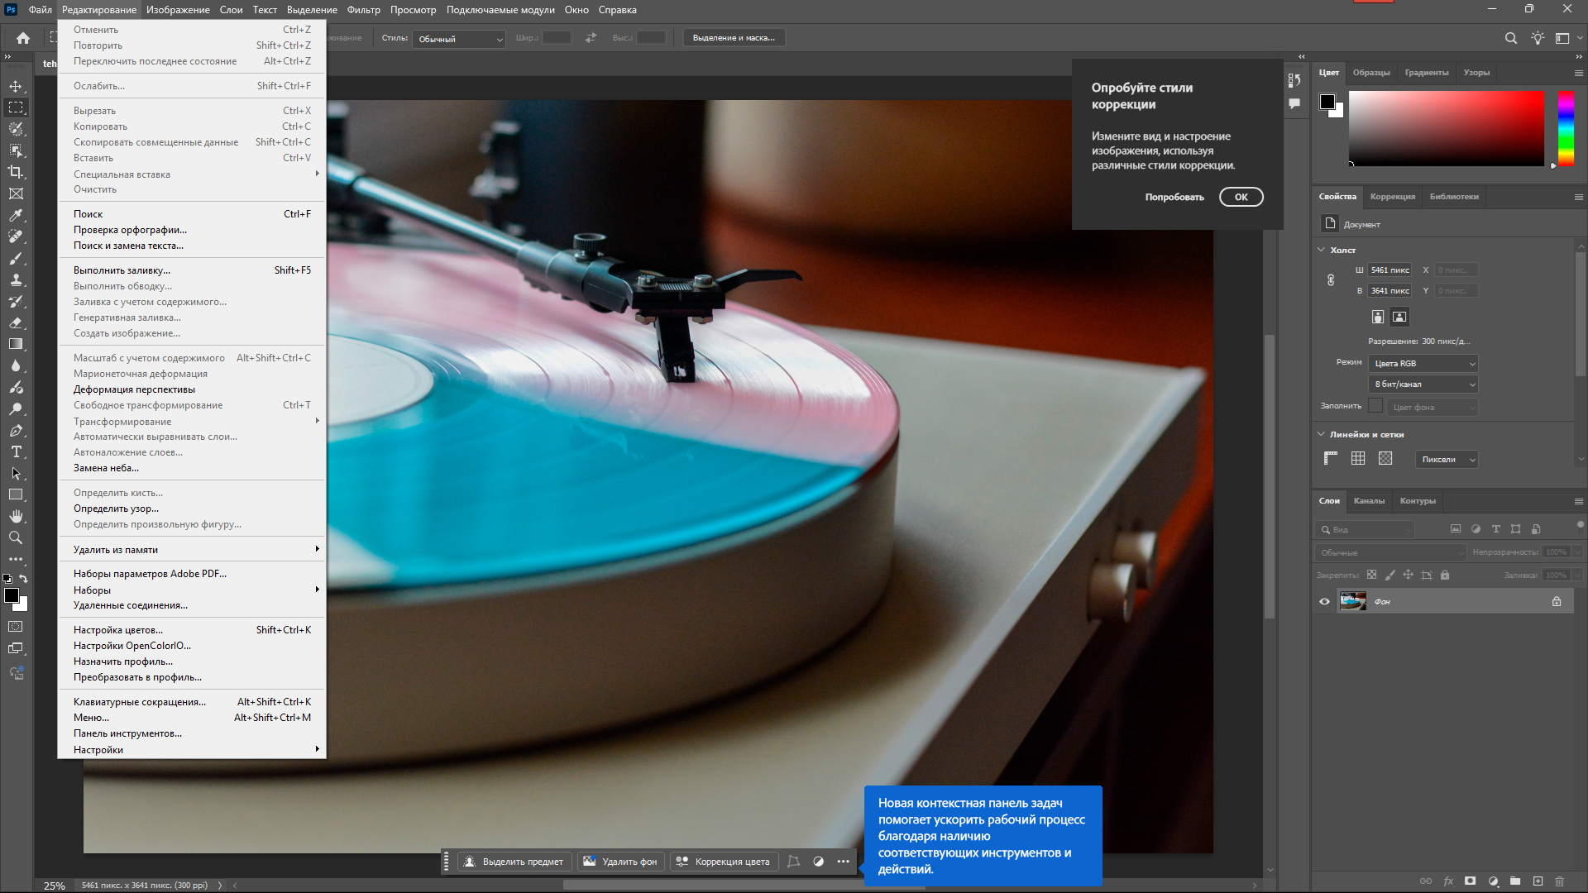Select the Hand tool
This screenshot has width=1588, height=893.
pos(16,516)
